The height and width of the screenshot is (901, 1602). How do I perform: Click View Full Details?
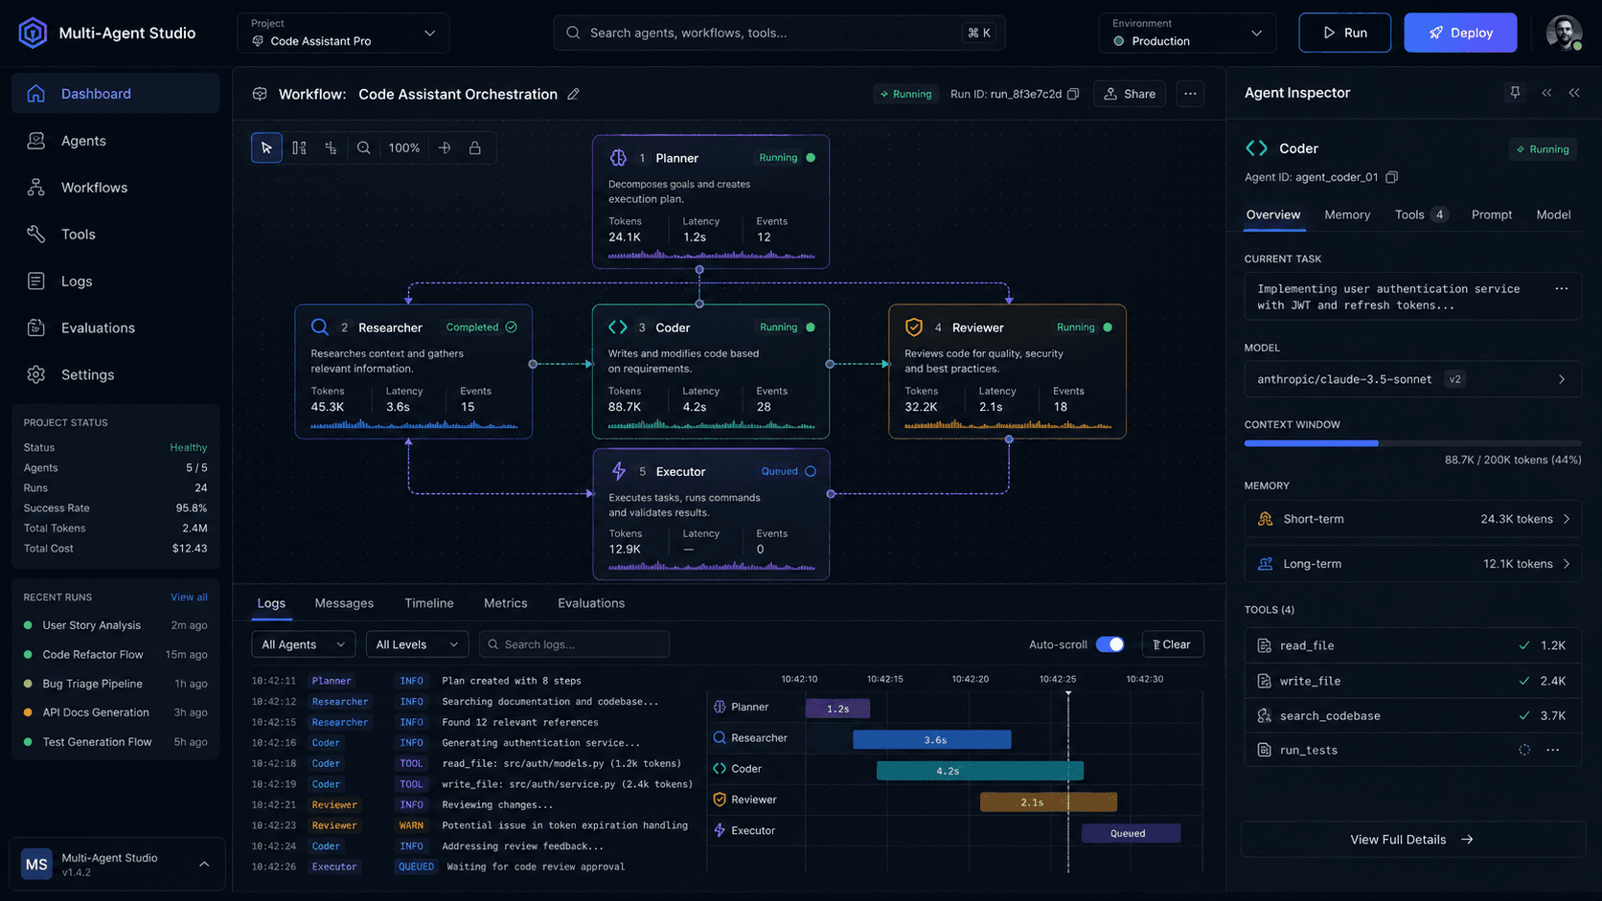1412,840
